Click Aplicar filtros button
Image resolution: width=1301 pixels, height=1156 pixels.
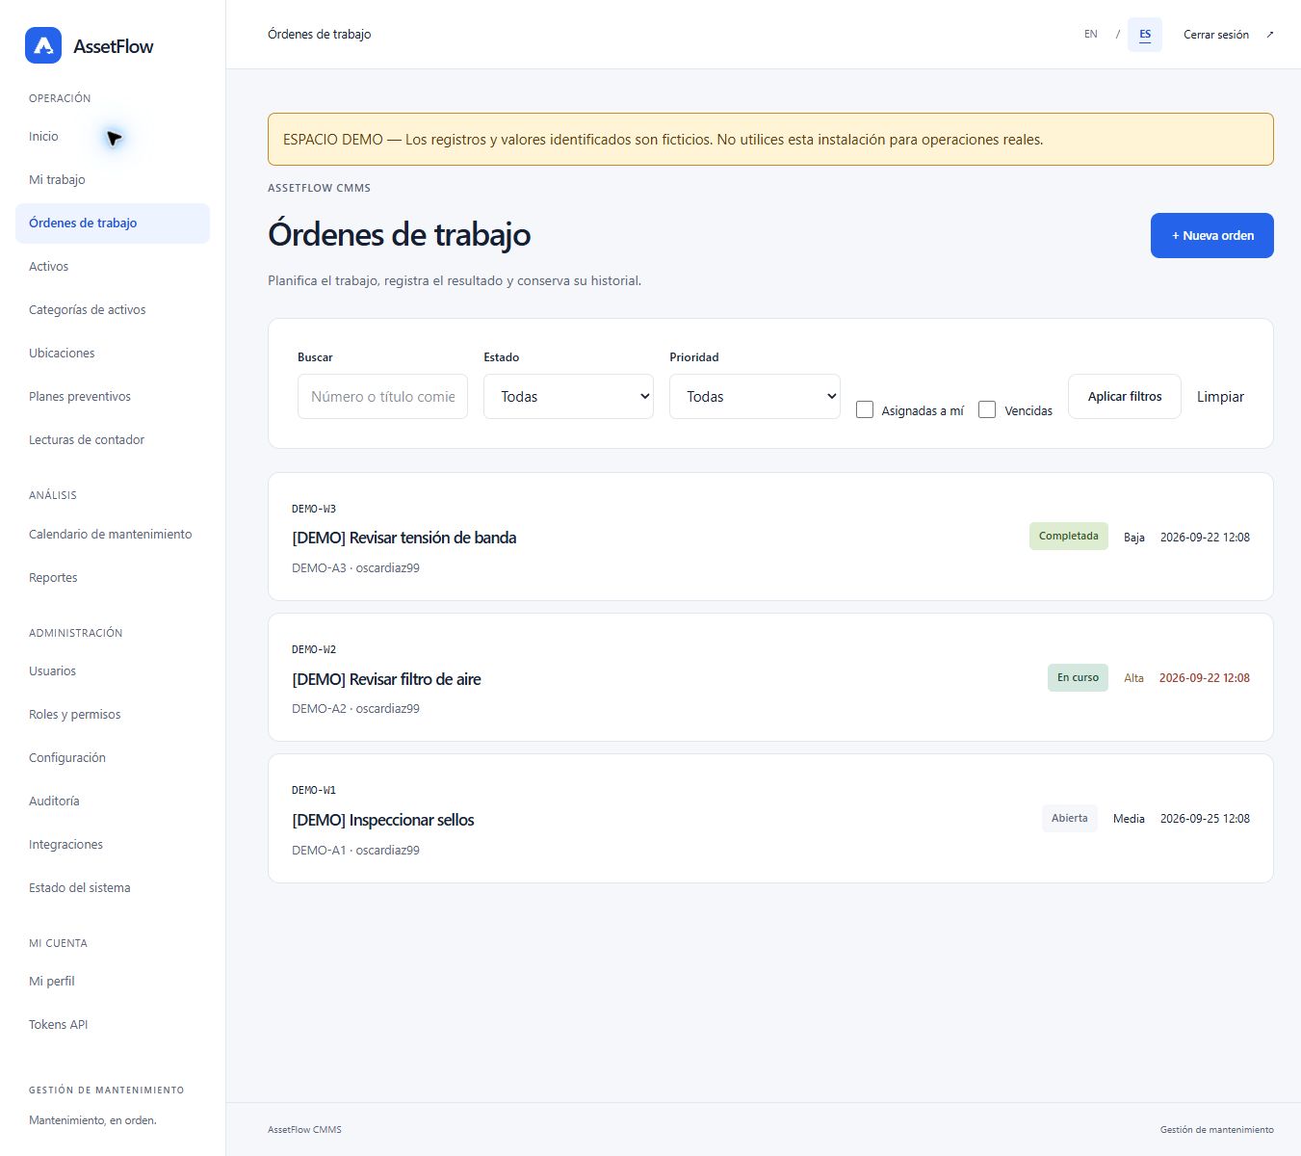tap(1125, 396)
